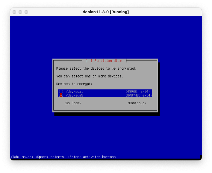Click the debian11.3.0 [Running] window title
Screen dimensions: 212x173
click(x=106, y=12)
